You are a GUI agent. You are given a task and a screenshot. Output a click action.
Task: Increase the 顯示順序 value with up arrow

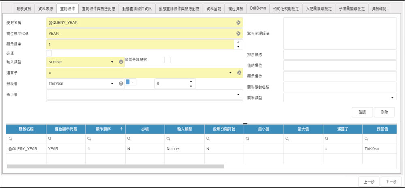click(x=238, y=42)
